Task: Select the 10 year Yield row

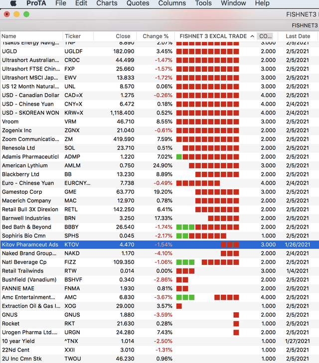Action: coord(159,342)
